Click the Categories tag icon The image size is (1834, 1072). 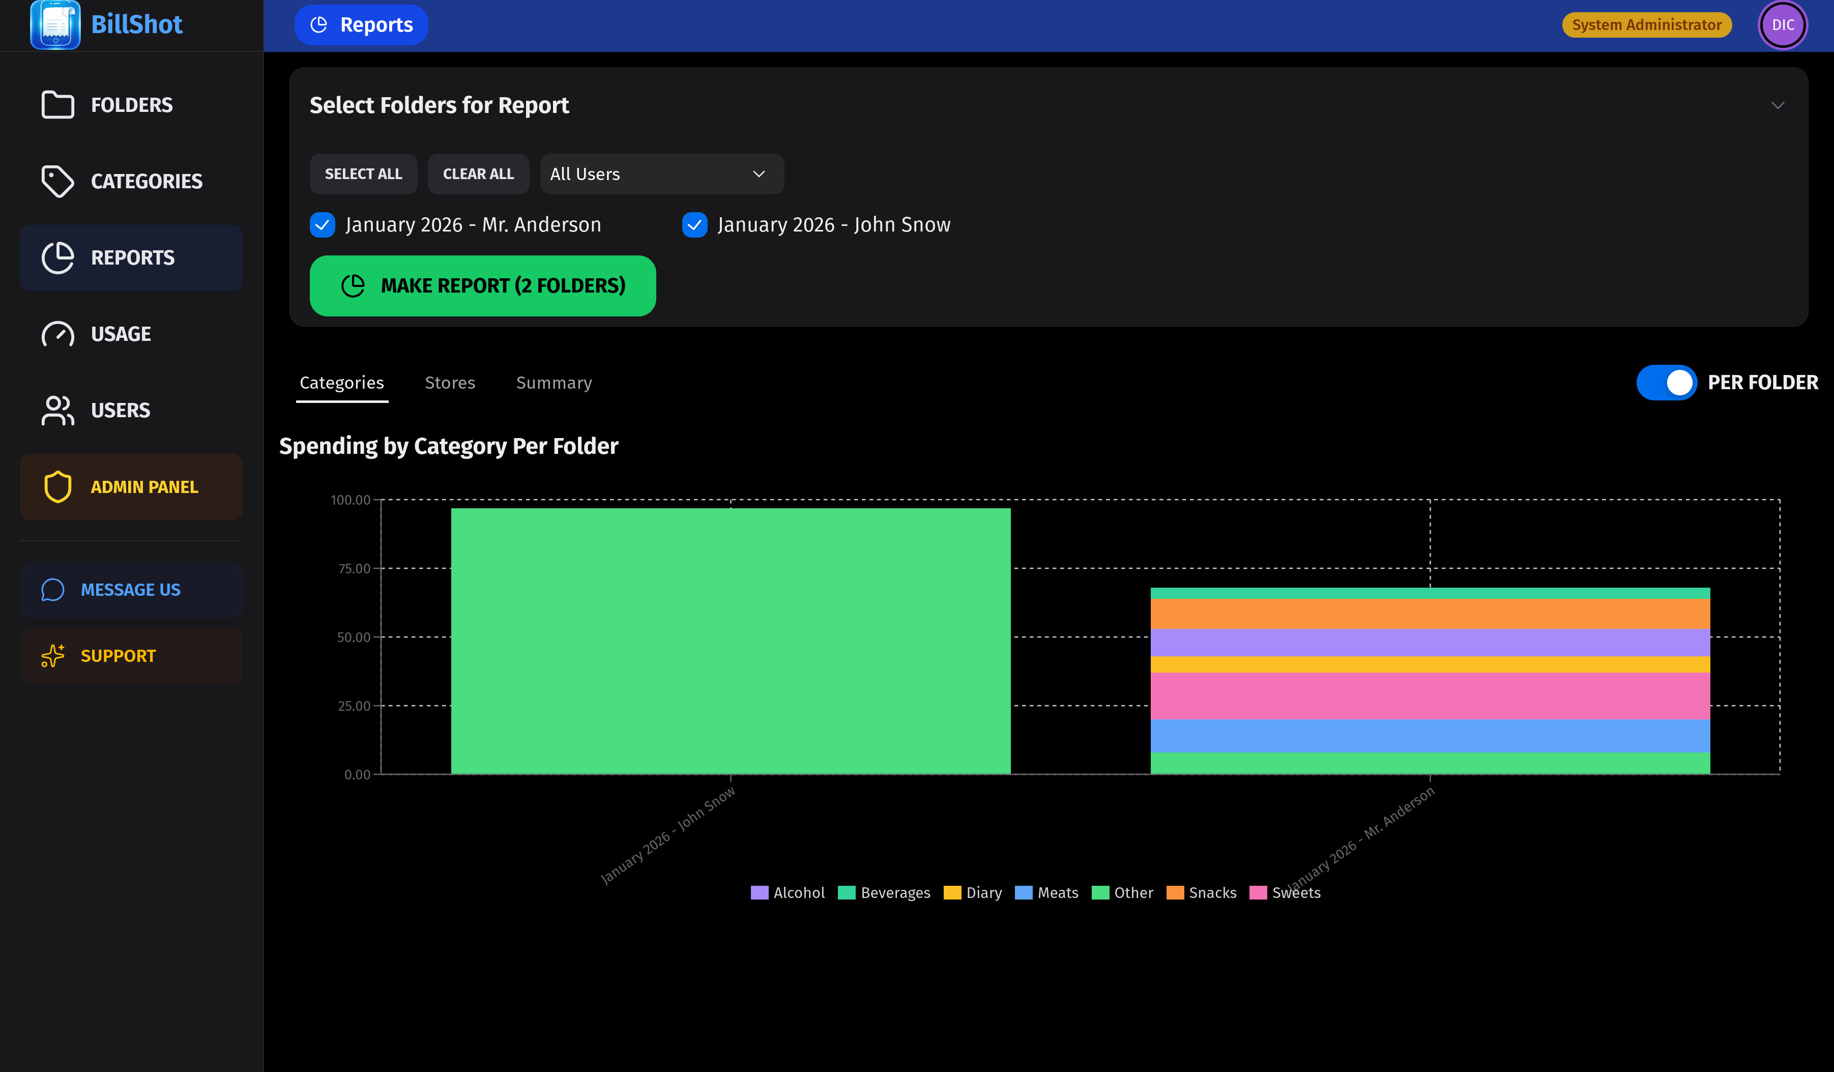[x=57, y=181]
